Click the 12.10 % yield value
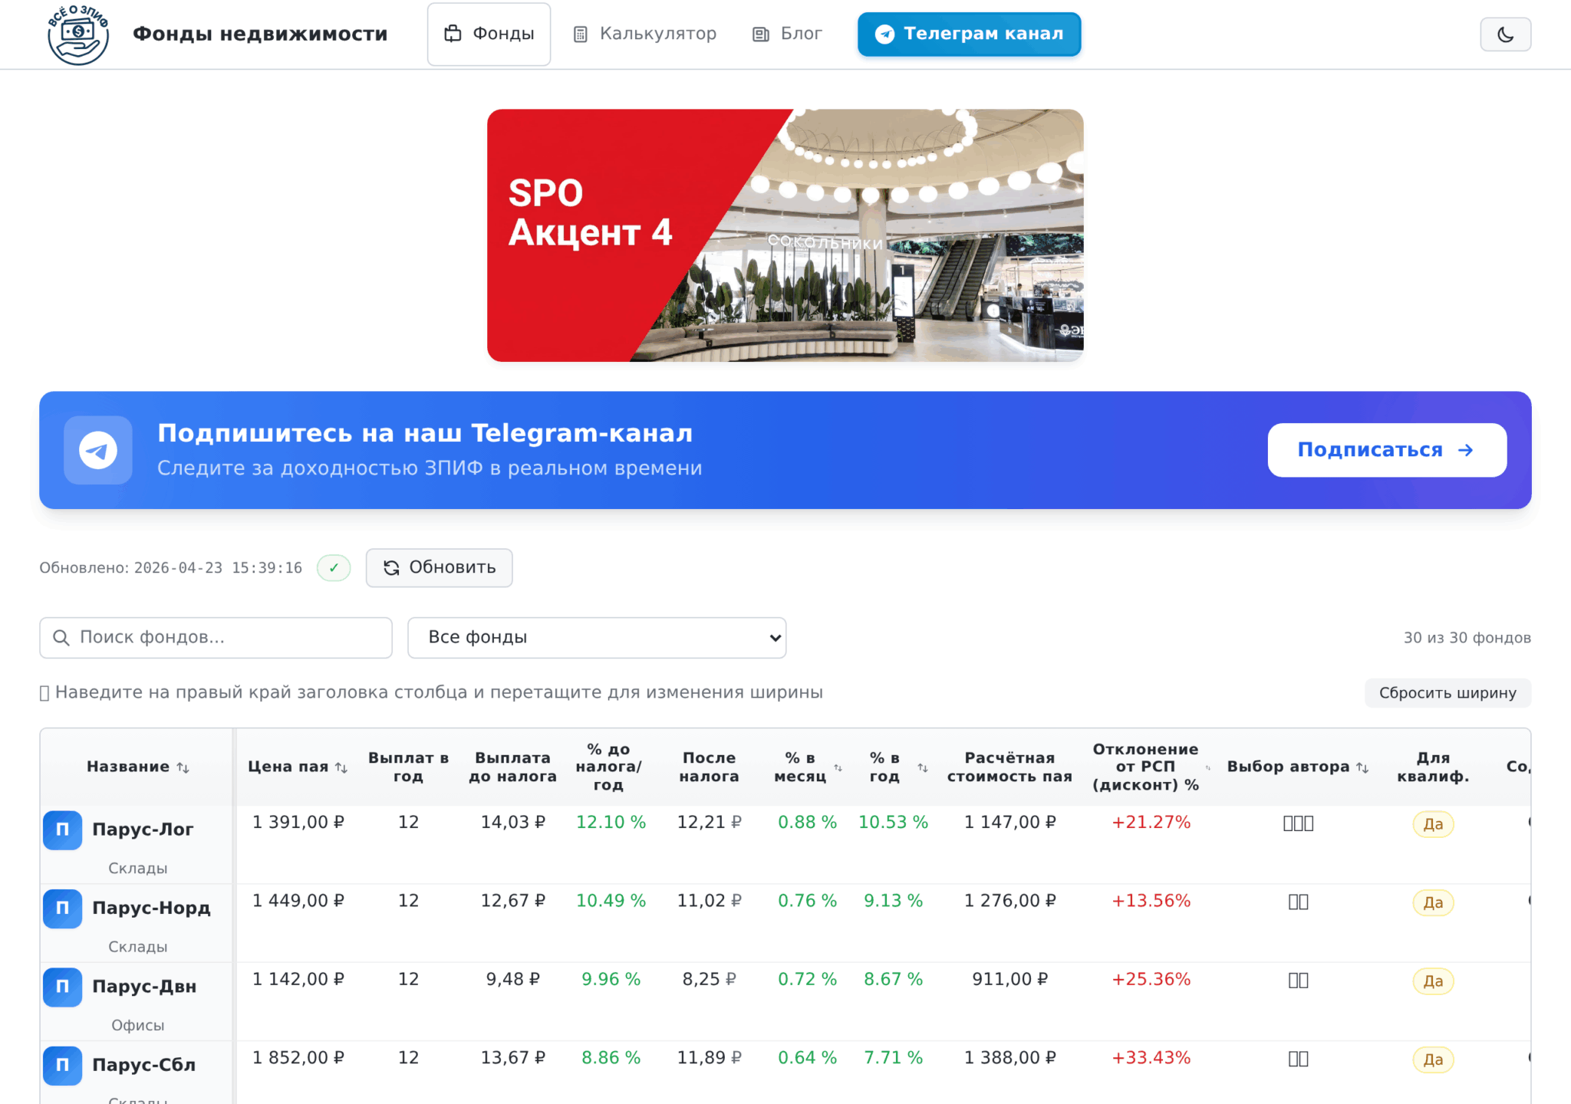This screenshot has width=1571, height=1104. click(611, 823)
